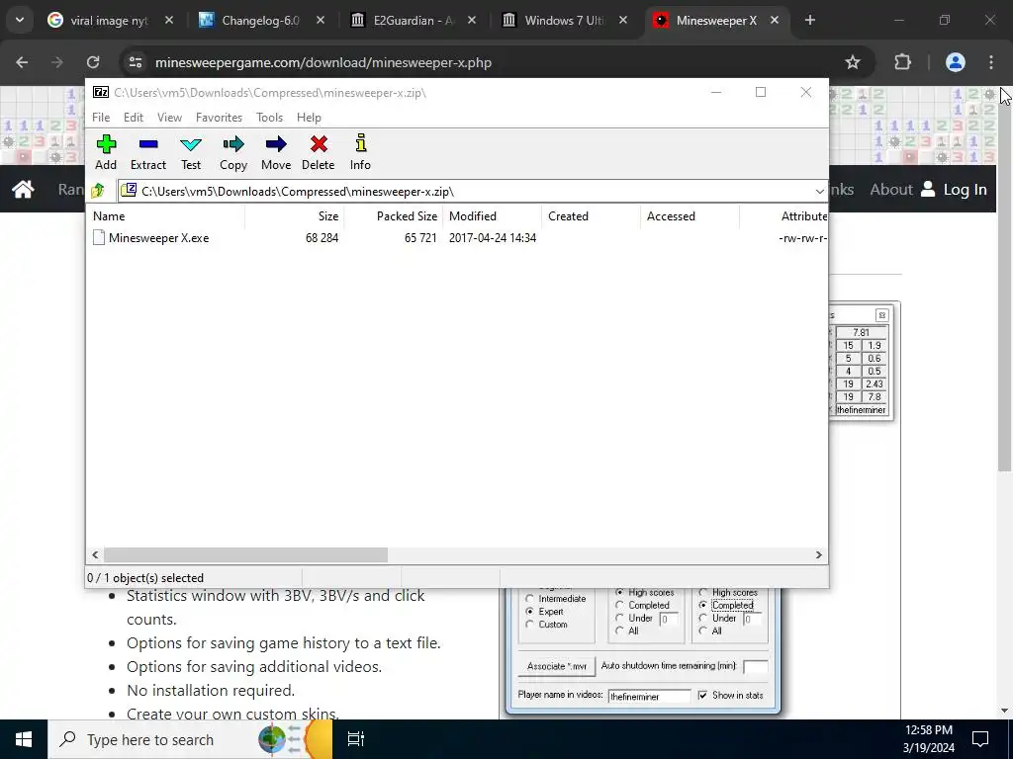Open the File menu in 7-Zip

(101, 118)
